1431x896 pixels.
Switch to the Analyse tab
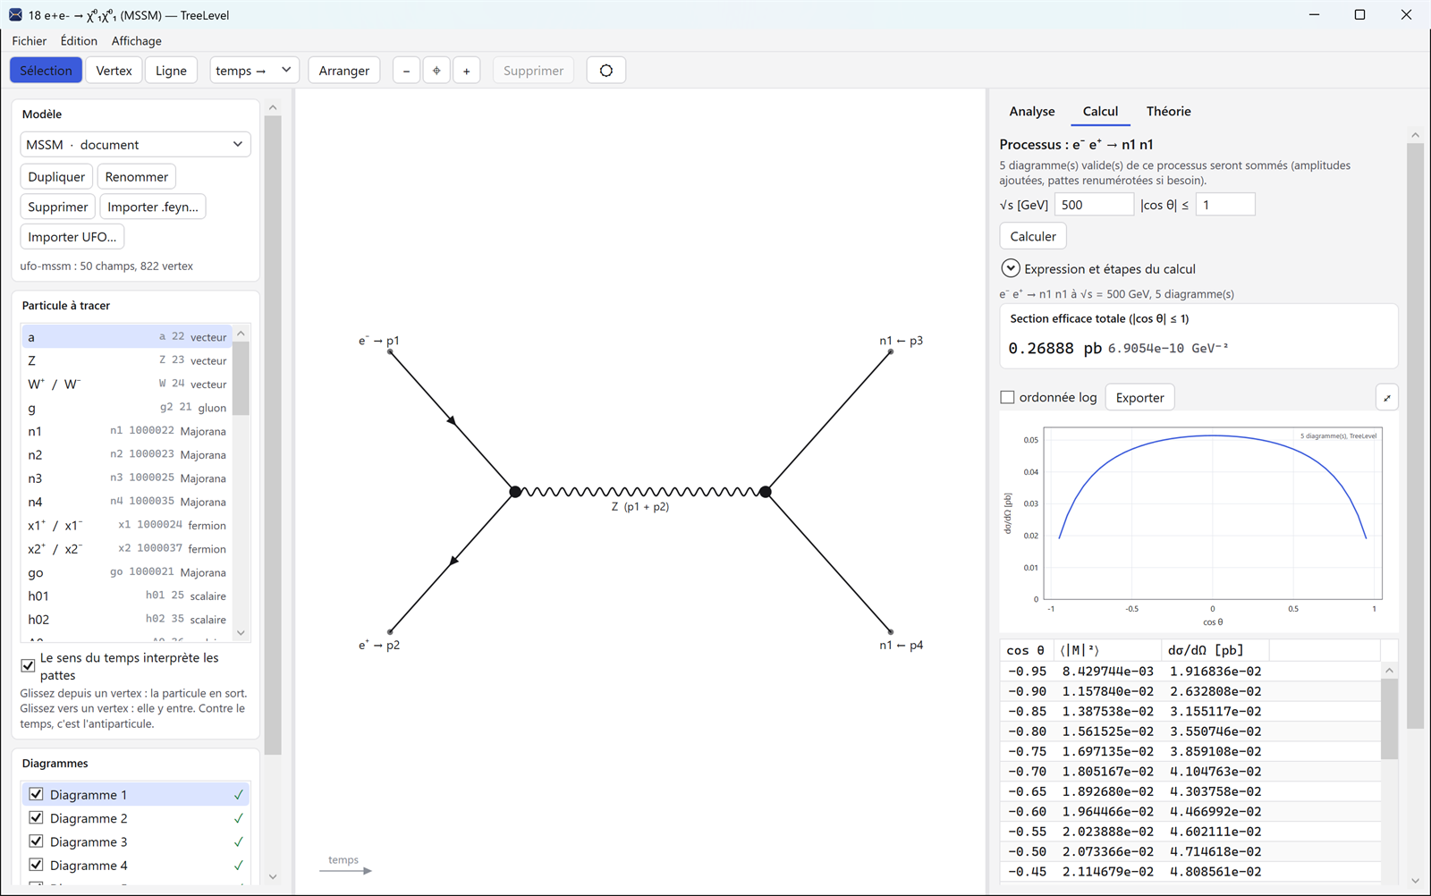(1032, 112)
